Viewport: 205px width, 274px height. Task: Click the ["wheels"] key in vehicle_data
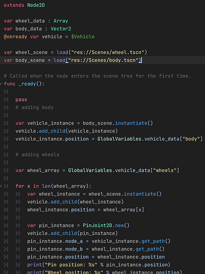tap(164, 170)
